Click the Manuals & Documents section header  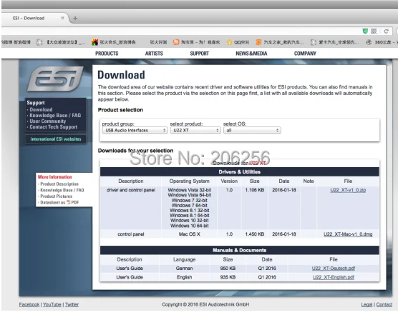(240, 250)
